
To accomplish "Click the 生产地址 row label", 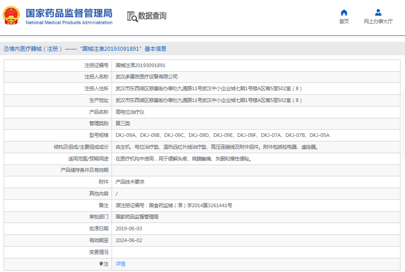I will (99, 100).
